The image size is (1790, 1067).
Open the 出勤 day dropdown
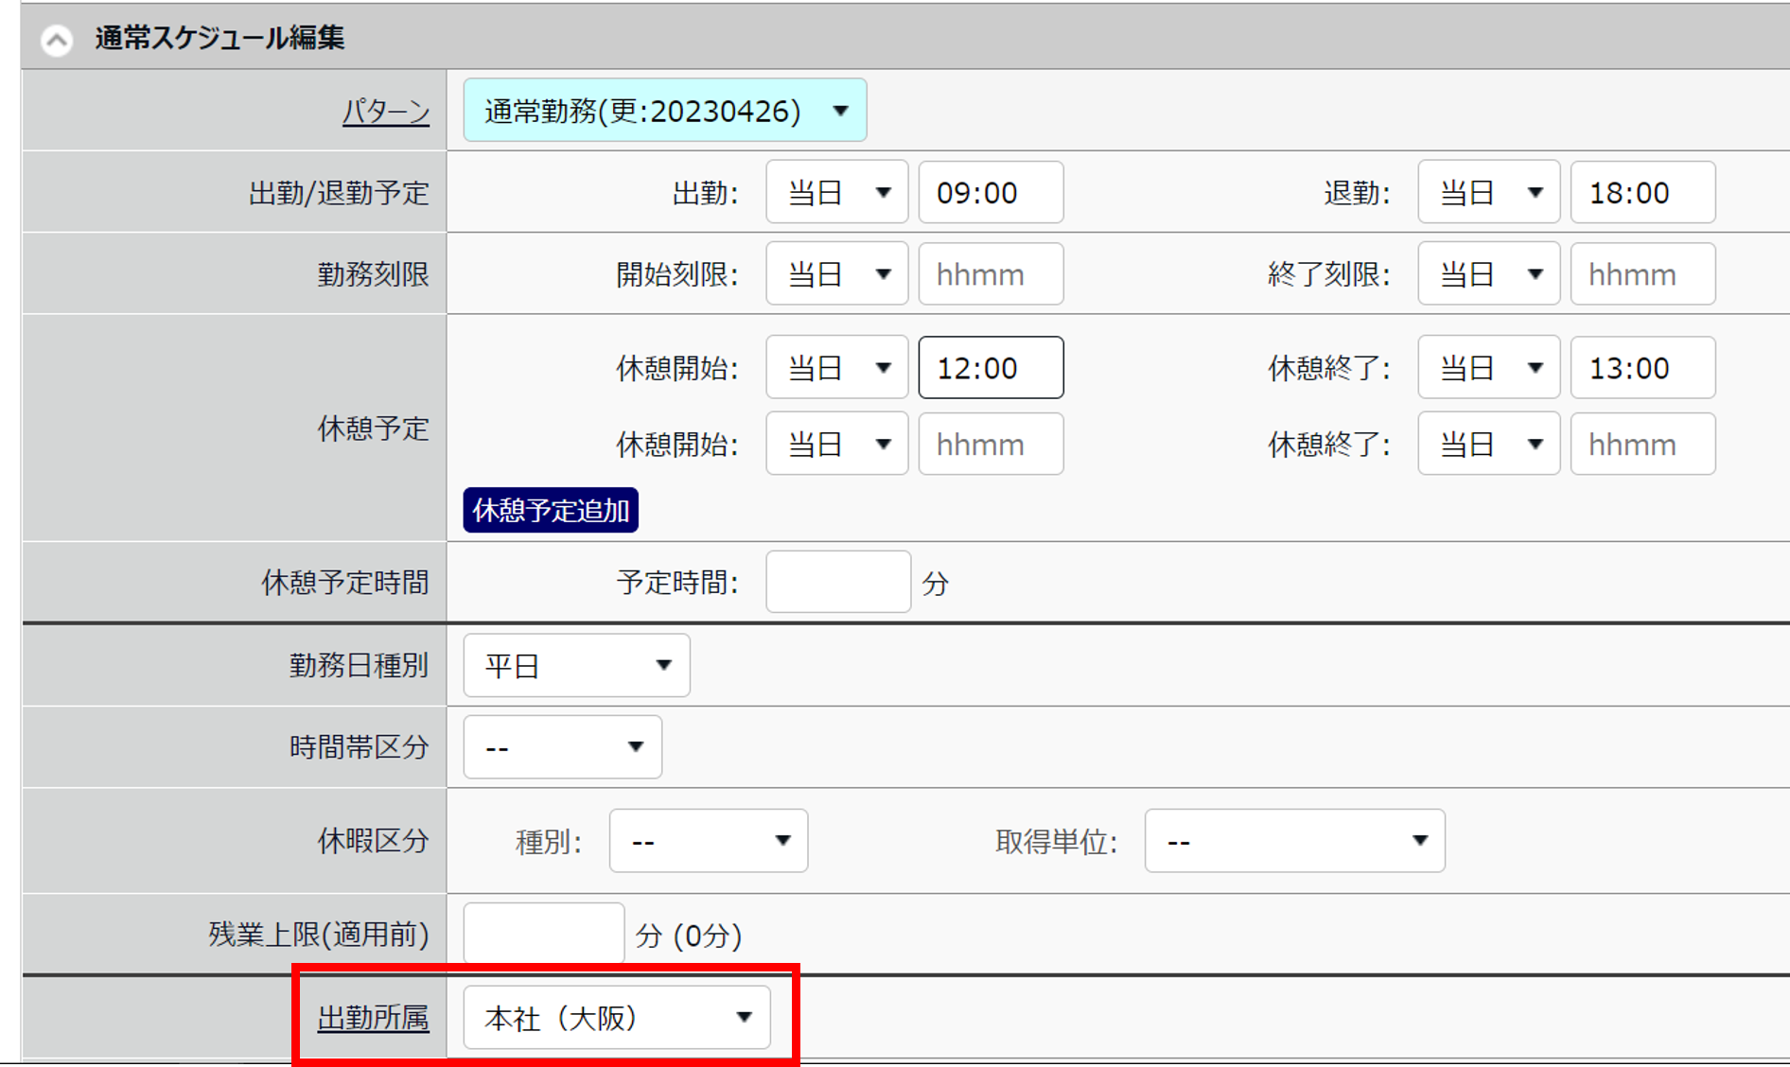[x=836, y=193]
